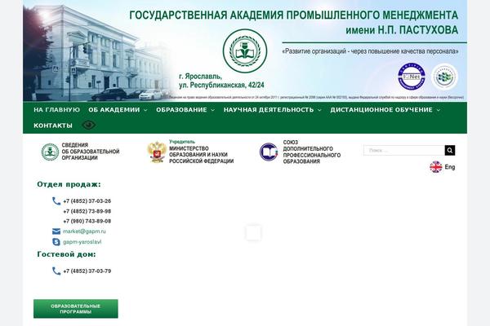Expand the ДИСТАНЦИОННОЕ ОБУЧЕНИЕ menu arrow

pos(438,110)
